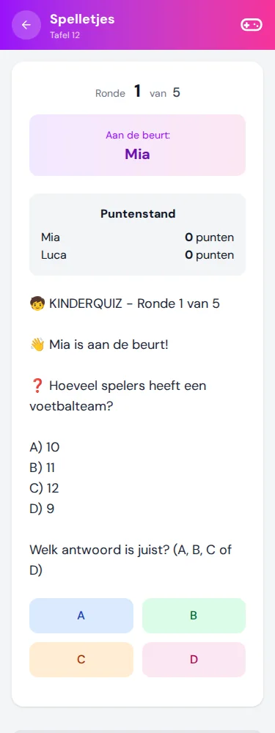
Task: Choose answer B in green
Action: click(x=194, y=616)
